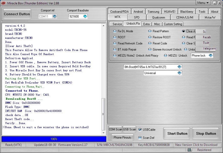Open the Menu dropdown in title bar
This screenshot has width=223, height=153.
pyautogui.click(x=203, y=3)
